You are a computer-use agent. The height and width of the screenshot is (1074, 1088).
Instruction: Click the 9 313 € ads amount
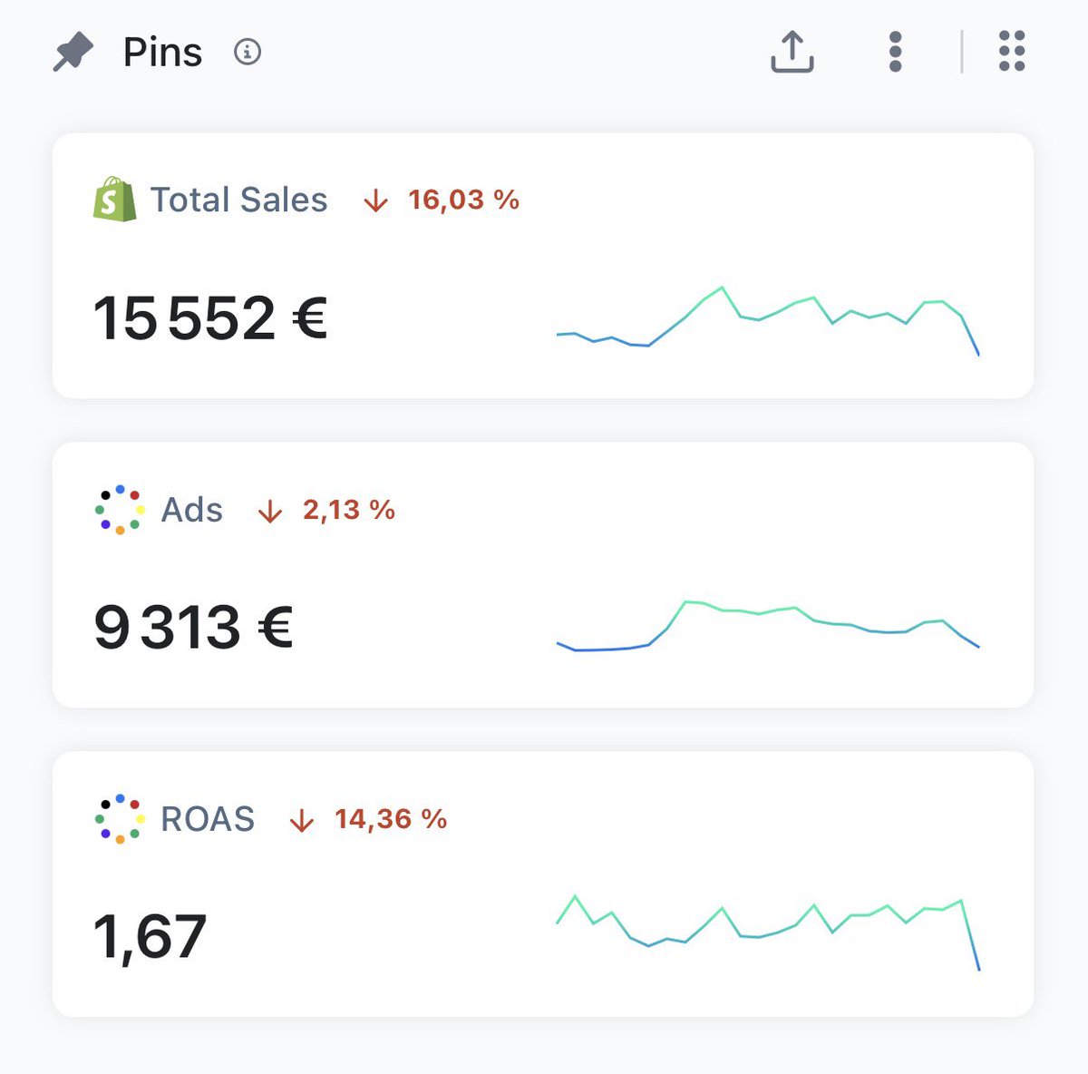(x=193, y=628)
